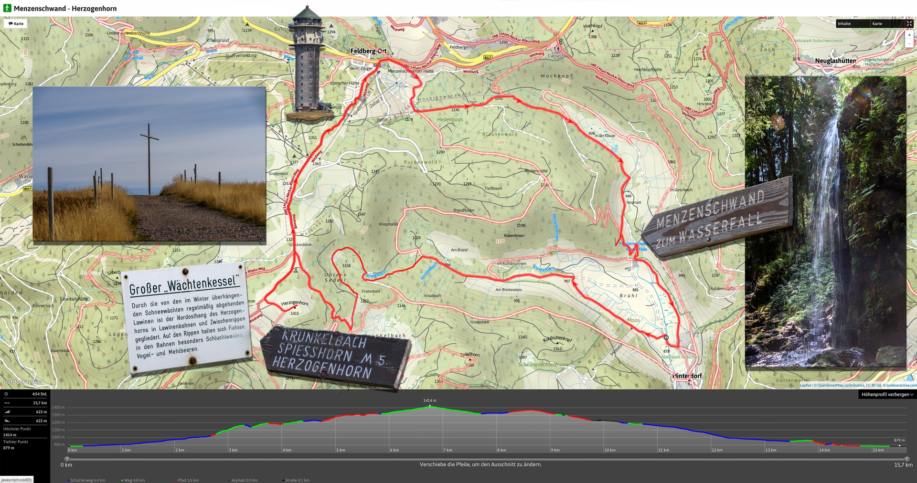Click the clock duration icon
Image resolution: width=917 pixels, height=483 pixels.
[6, 394]
